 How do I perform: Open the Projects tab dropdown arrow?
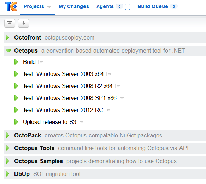(x=49, y=7)
